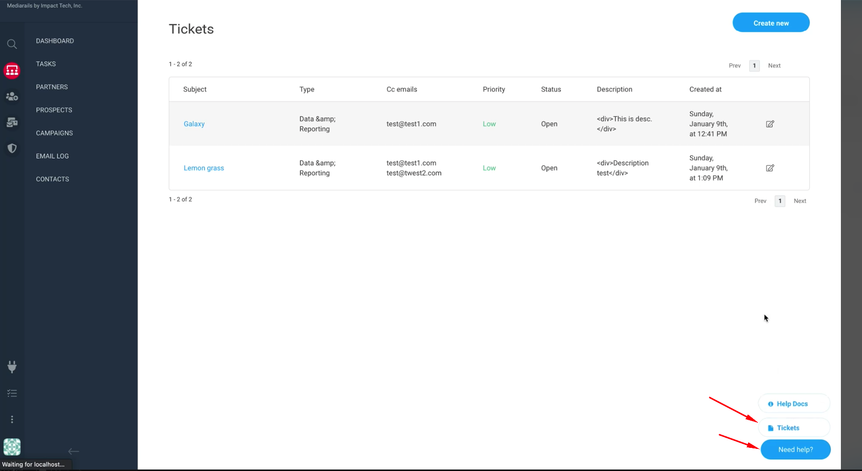Viewport: 862px width, 471px height.
Task: Open the three-dot more options icon
Action: pyautogui.click(x=12, y=419)
